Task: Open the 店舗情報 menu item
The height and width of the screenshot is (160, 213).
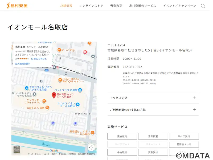Action: click(x=66, y=6)
